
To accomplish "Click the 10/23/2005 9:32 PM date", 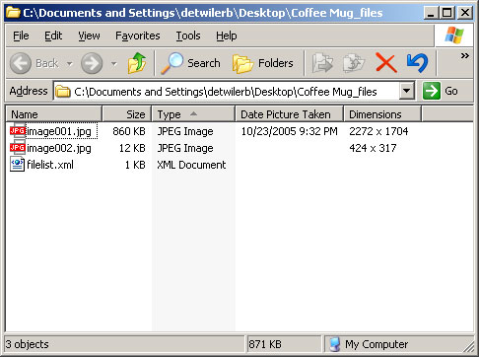I will pos(290,131).
